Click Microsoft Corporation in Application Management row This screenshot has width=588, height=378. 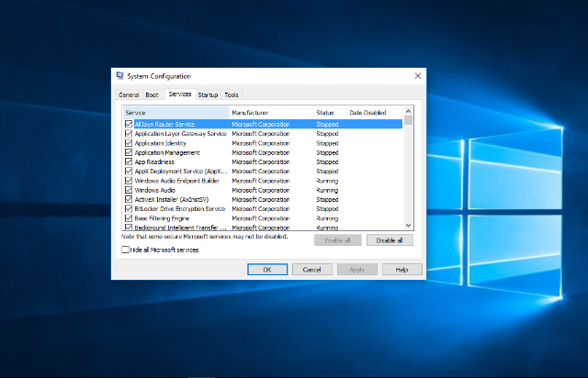click(261, 152)
